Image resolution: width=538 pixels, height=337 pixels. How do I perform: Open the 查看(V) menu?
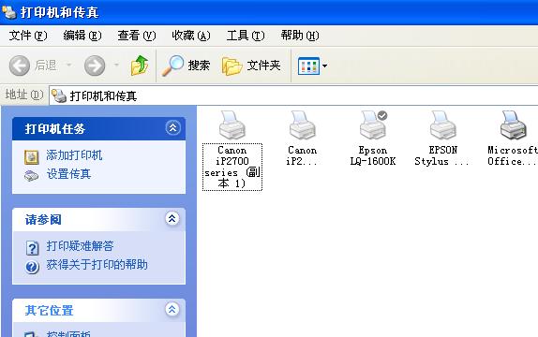point(137,36)
